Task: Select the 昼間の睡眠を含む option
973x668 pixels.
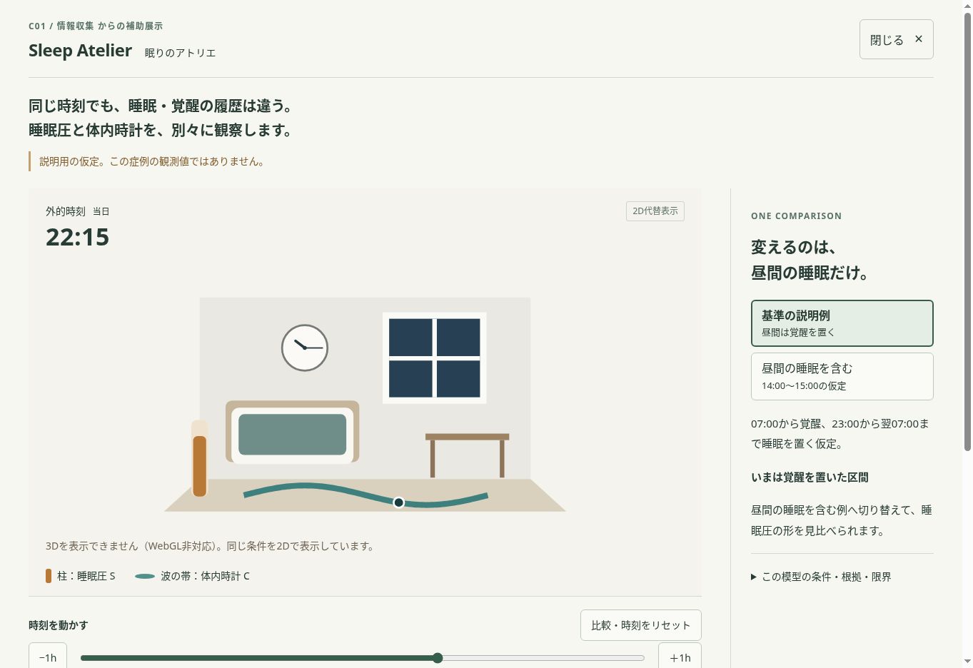Action: (842, 376)
